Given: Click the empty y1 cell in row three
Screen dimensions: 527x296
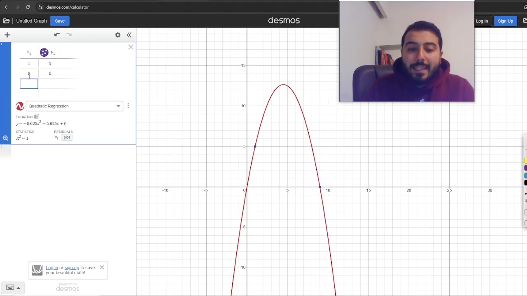Looking at the screenshot, I should coord(50,84).
